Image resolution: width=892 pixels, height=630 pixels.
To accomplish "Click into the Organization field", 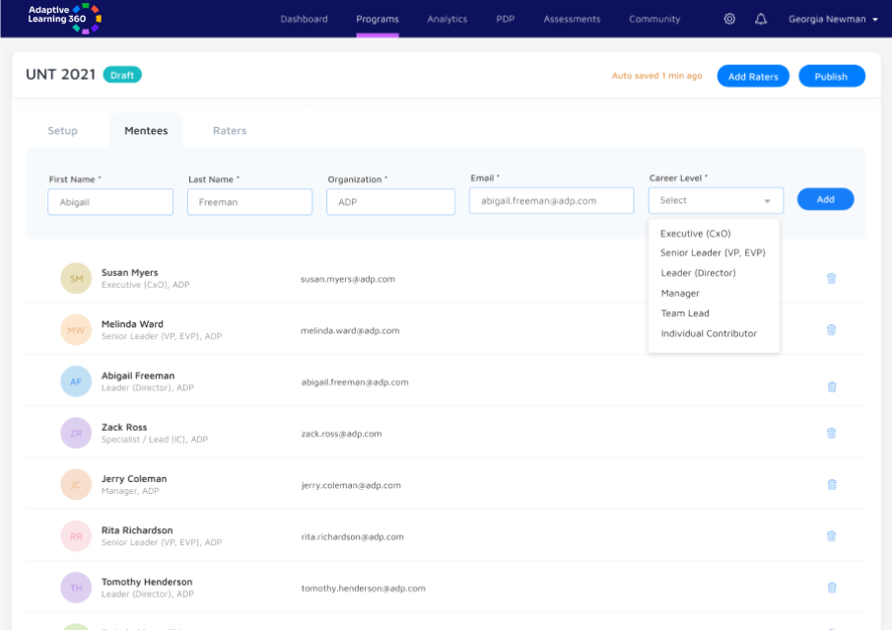I will pos(390,202).
